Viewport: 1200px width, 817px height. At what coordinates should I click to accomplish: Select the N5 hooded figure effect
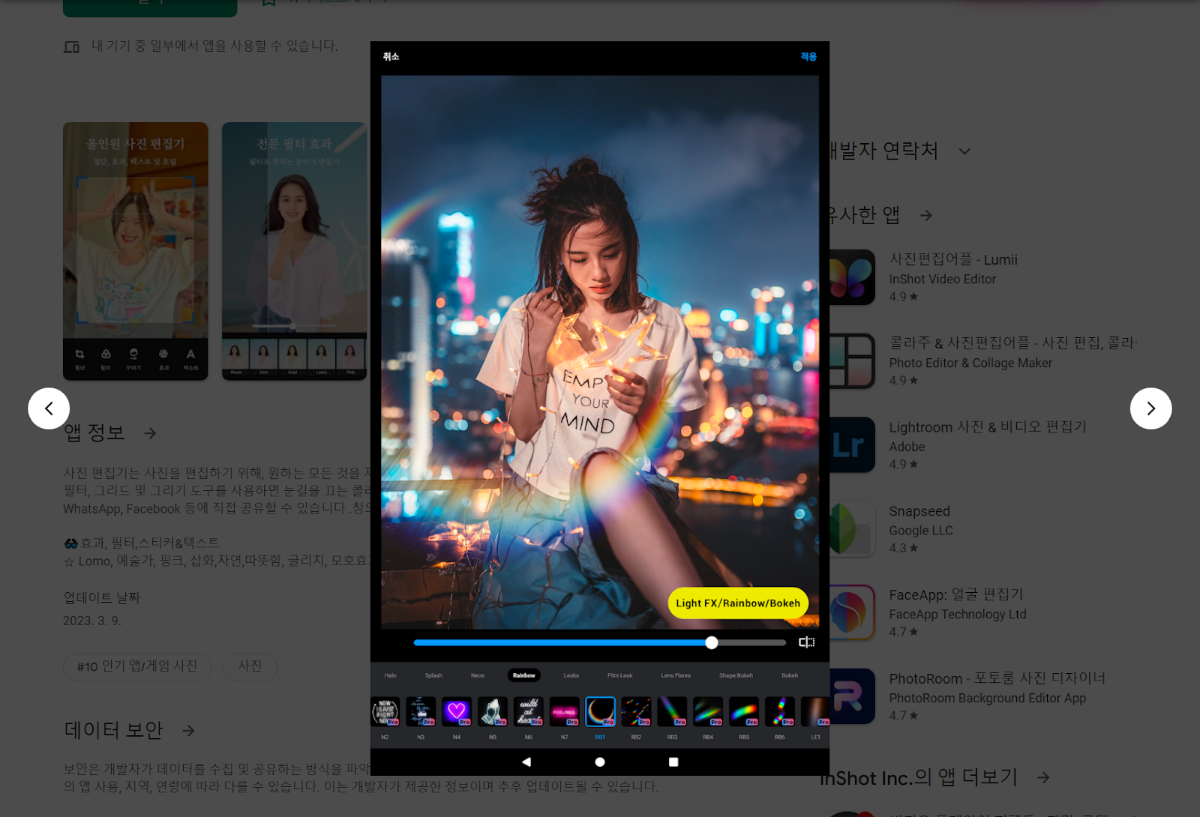tap(493, 711)
